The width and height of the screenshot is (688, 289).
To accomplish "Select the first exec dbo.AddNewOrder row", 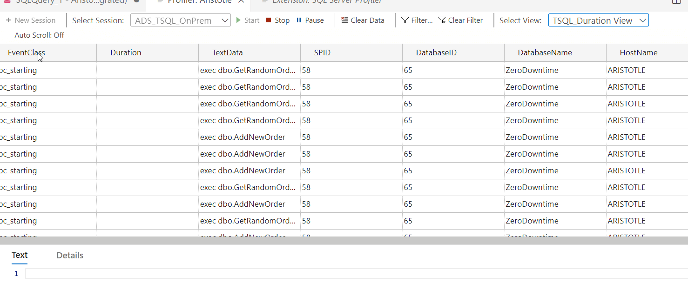I will tap(243, 137).
